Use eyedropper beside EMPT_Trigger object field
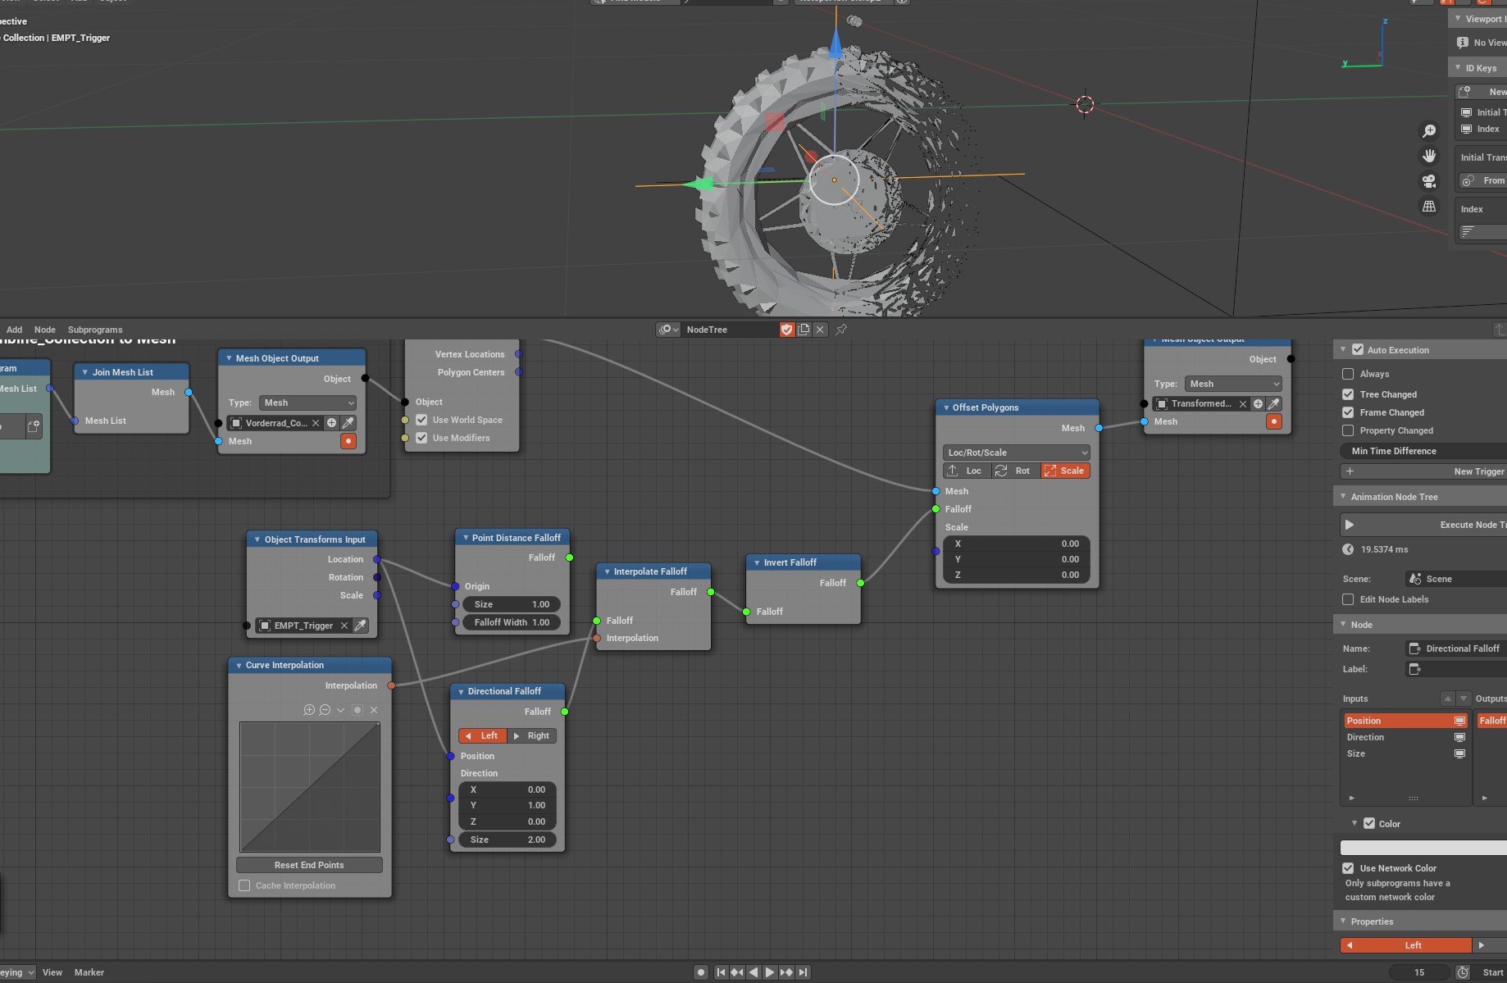Image resolution: width=1507 pixels, height=983 pixels. pos(361,626)
